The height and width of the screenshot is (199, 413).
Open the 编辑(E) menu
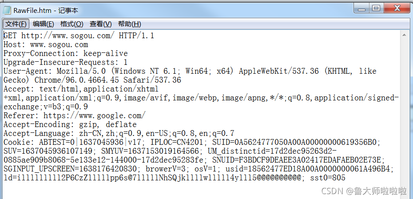click(44, 24)
